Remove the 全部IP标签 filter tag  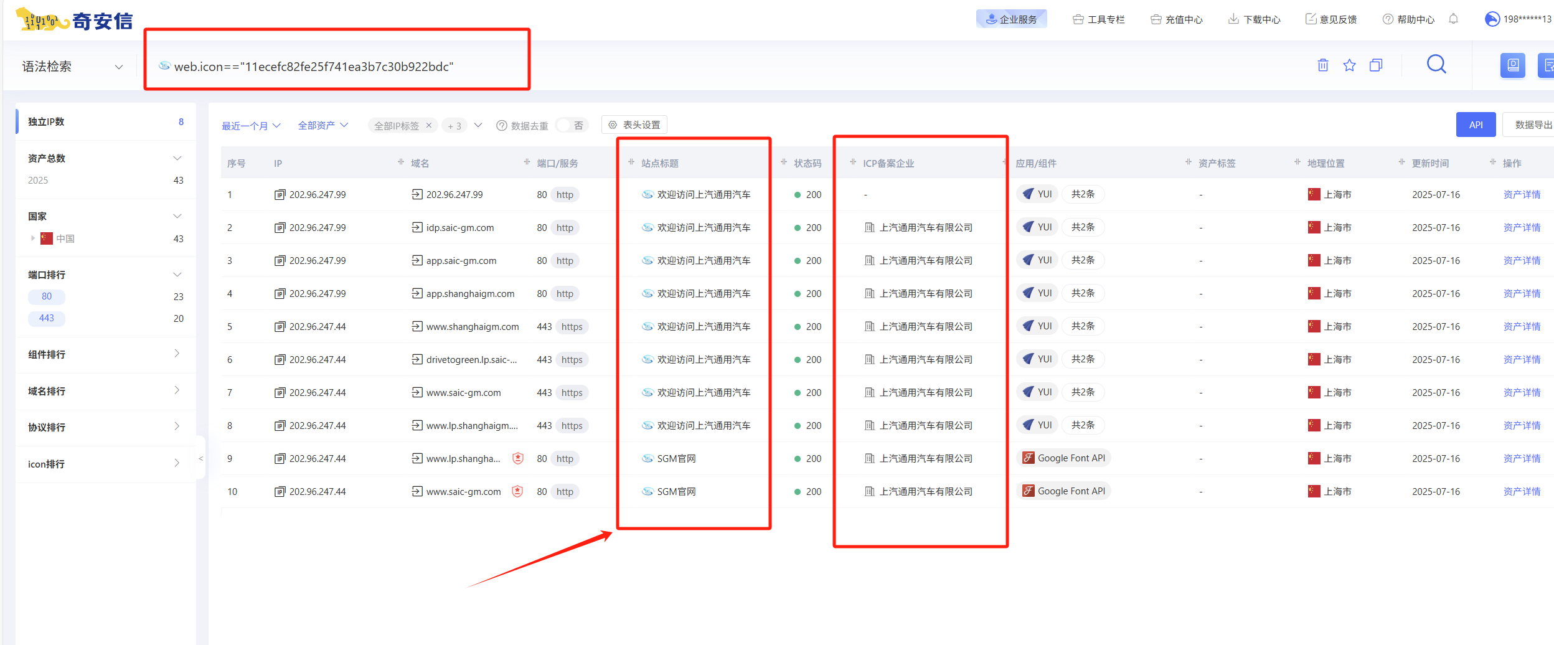point(428,125)
